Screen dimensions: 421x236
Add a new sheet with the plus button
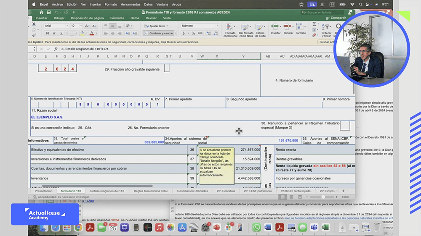(x=343, y=191)
